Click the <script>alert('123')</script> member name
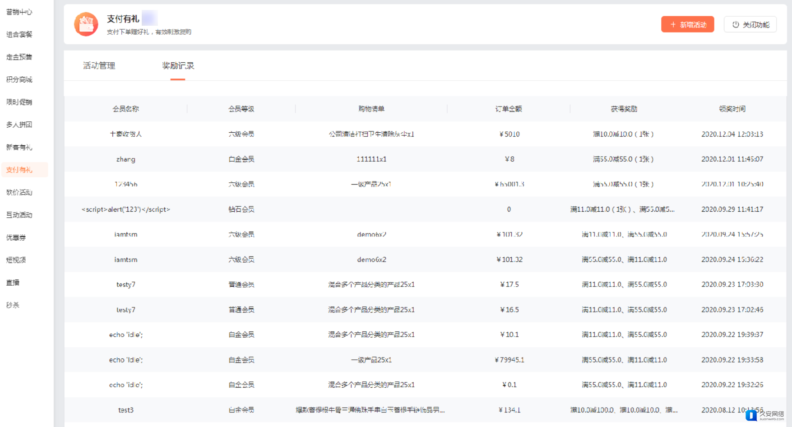The image size is (792, 427). (x=126, y=209)
